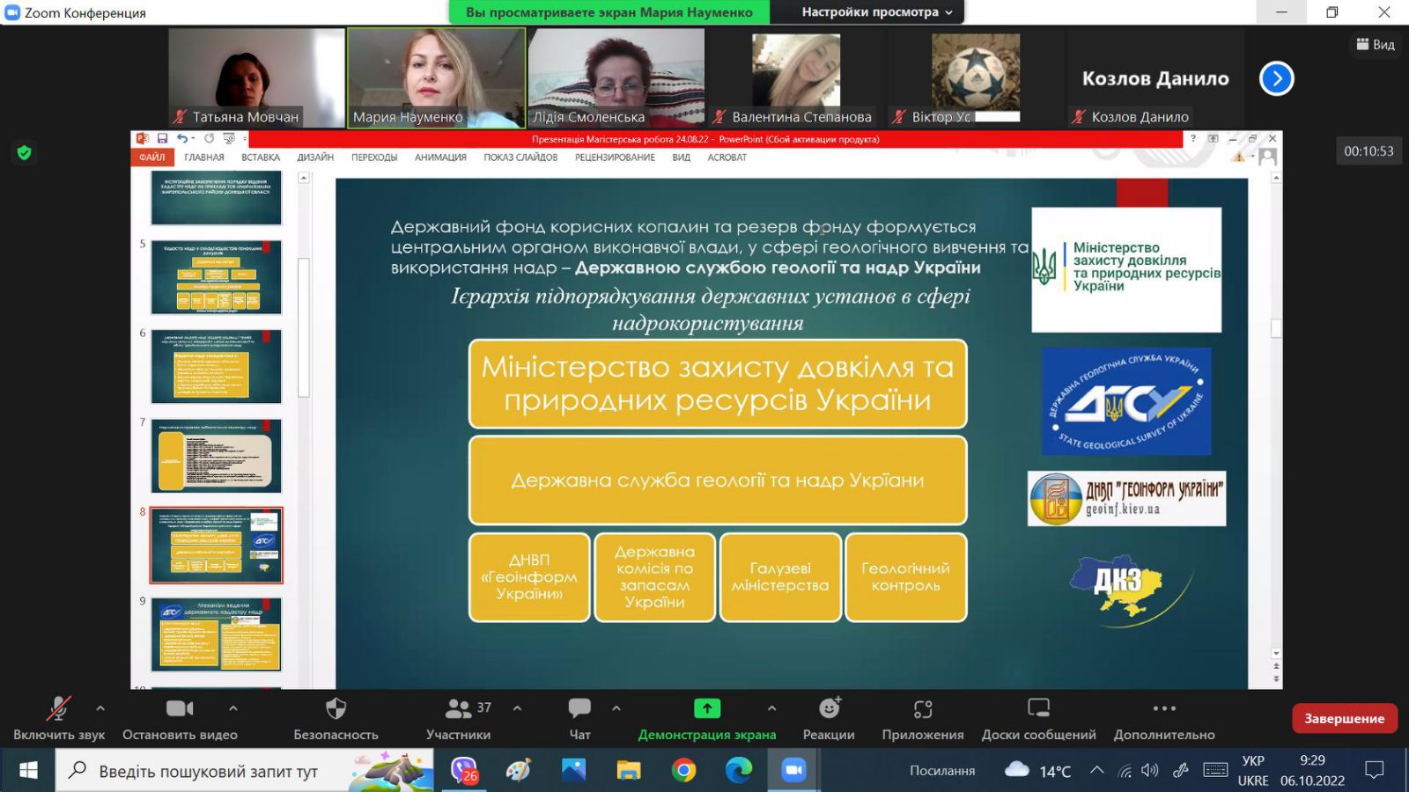Select Лідія Смоленська video thumbnail
The image size is (1409, 792).
[616, 77]
